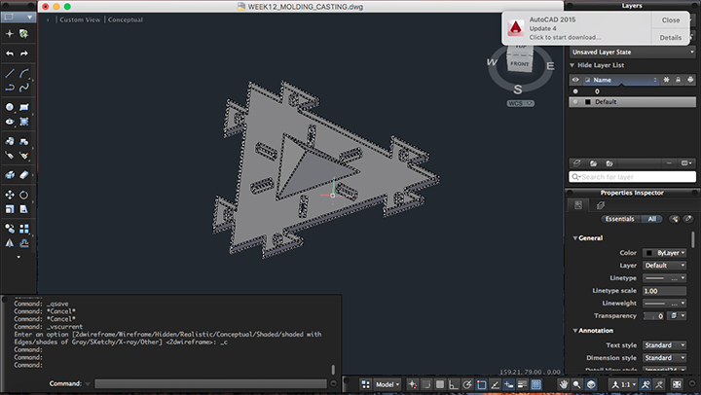Viewport: 701px width, 395px height.
Task: Select the Mirror tool
Action: (x=10, y=243)
